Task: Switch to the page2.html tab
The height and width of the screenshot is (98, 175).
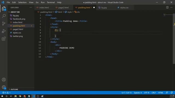Action: (63, 7)
